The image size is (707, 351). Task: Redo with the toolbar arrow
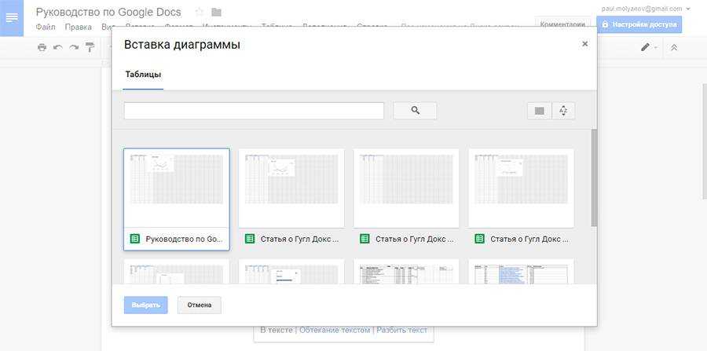click(x=74, y=47)
